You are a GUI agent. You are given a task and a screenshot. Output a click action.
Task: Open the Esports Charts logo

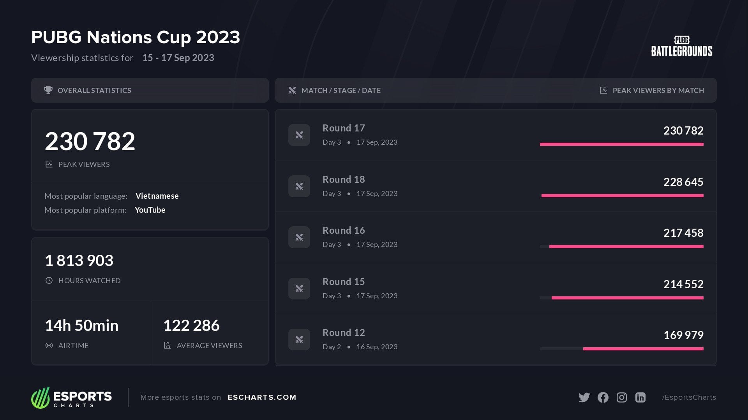pos(72,397)
